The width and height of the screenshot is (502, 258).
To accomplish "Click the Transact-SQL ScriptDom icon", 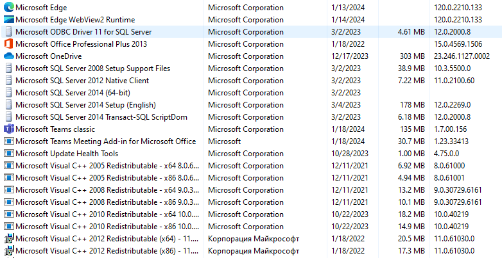I will [x=8, y=117].
